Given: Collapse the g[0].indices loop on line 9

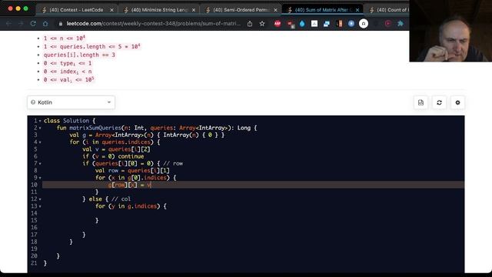Looking at the screenshot, I should pyautogui.click(x=40, y=178).
